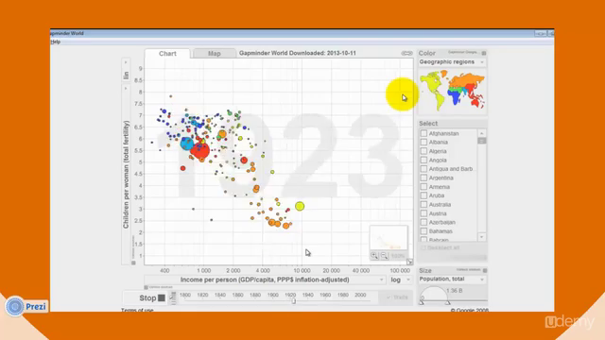This screenshot has height=340, width=605.
Task: Switch to the Chart tab
Action: pos(167,54)
